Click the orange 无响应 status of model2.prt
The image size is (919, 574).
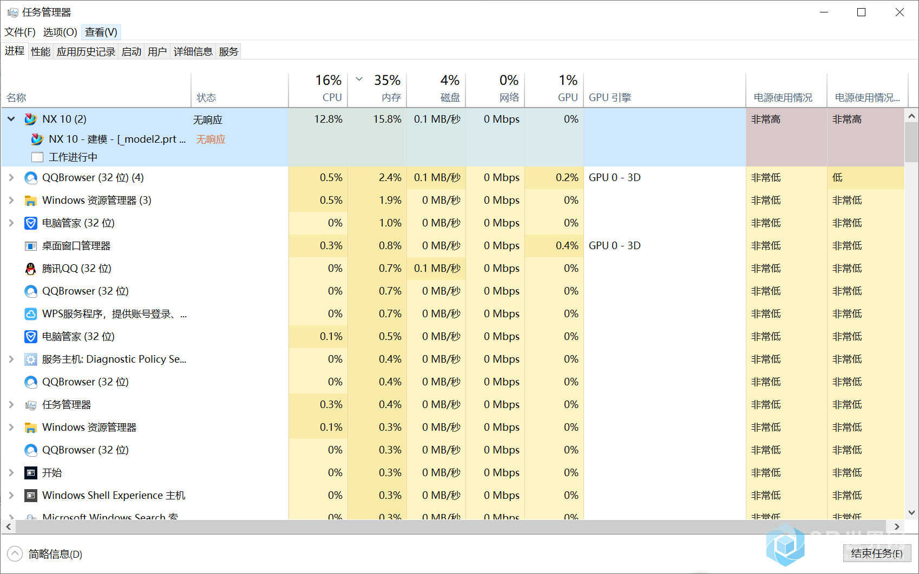[211, 139]
